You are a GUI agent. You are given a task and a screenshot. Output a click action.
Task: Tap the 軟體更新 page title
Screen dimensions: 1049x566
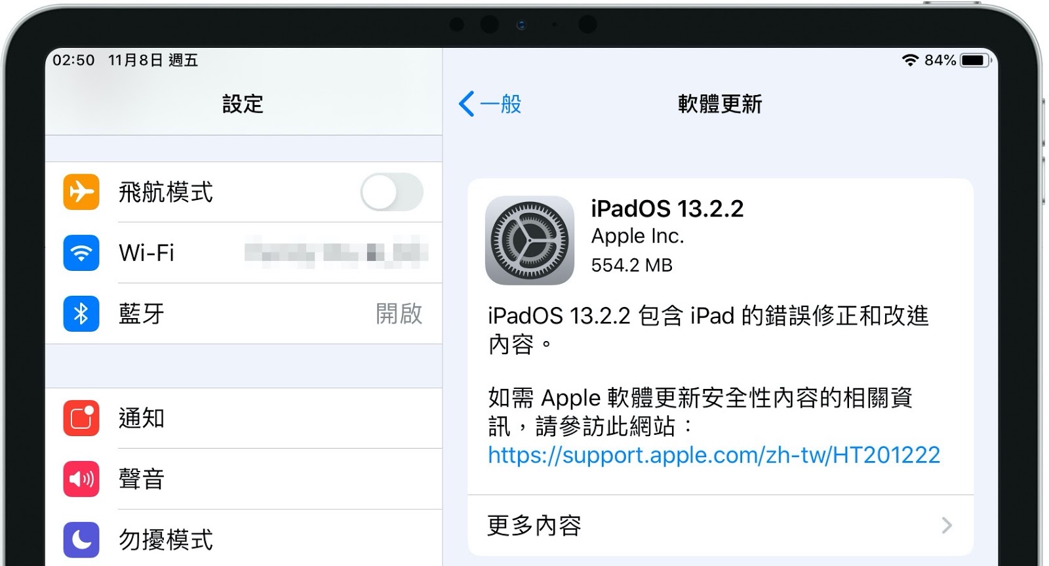(x=720, y=104)
